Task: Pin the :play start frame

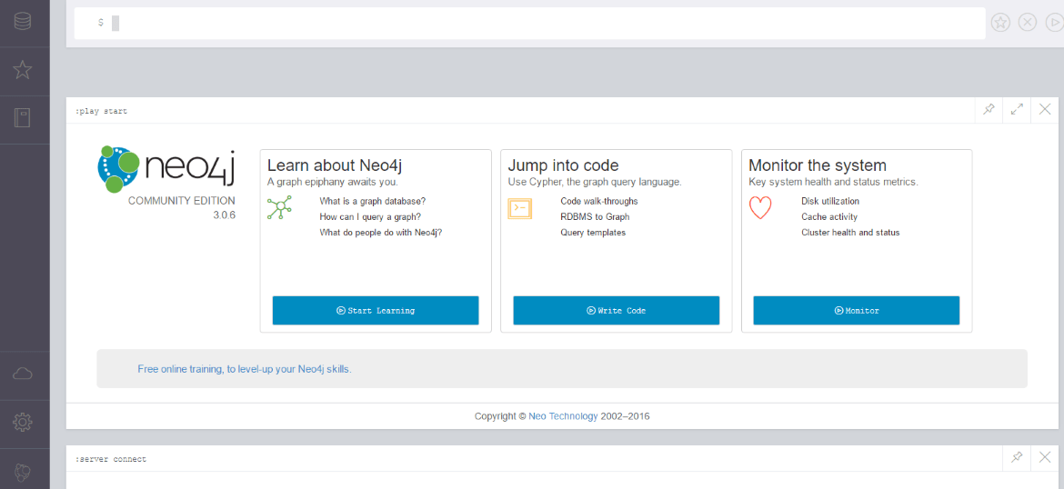Action: tap(989, 109)
